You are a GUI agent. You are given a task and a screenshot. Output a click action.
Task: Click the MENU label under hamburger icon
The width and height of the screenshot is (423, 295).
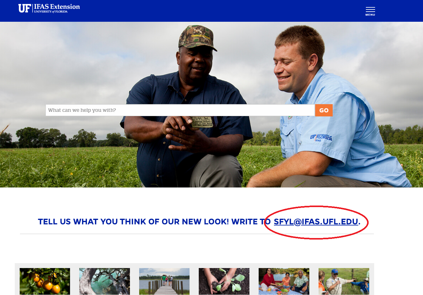370,15
